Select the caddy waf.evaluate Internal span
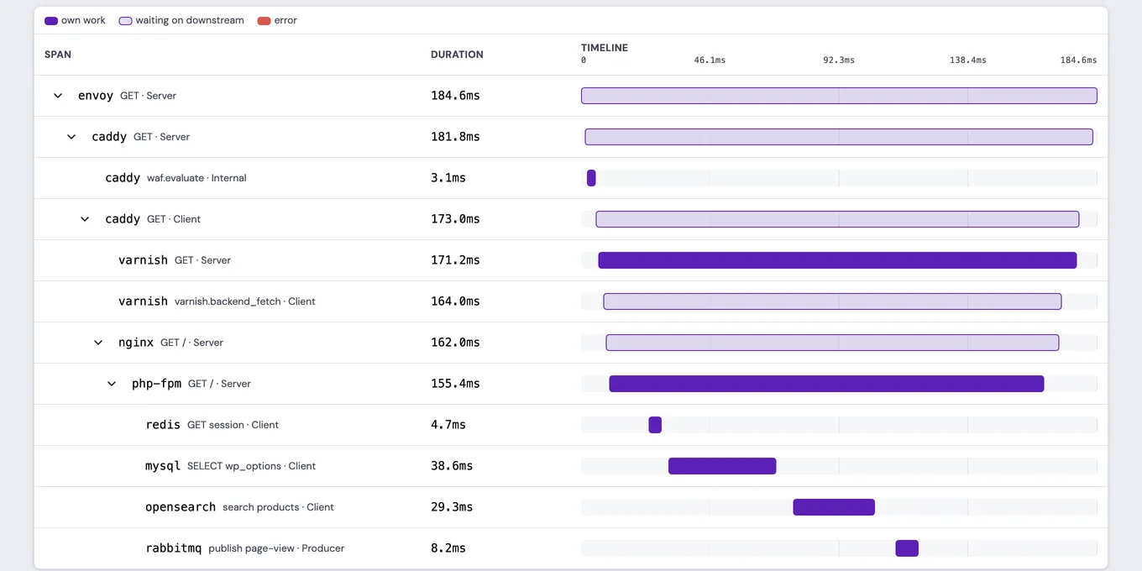This screenshot has height=571, width=1142. point(175,178)
